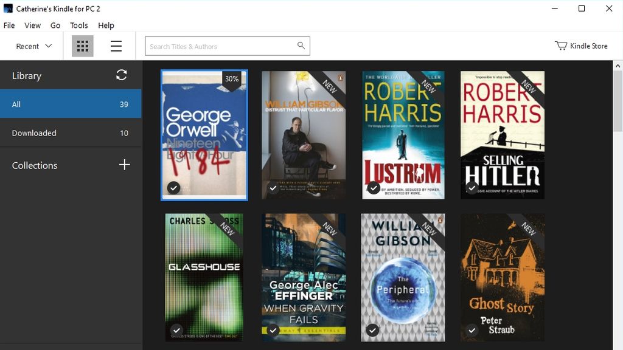
Task: Switch to grid view of library
Action: (x=82, y=46)
